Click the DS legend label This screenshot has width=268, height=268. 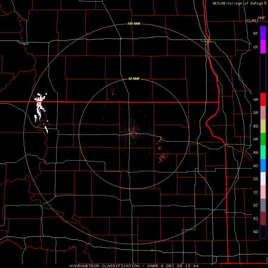pyautogui.click(x=255, y=179)
